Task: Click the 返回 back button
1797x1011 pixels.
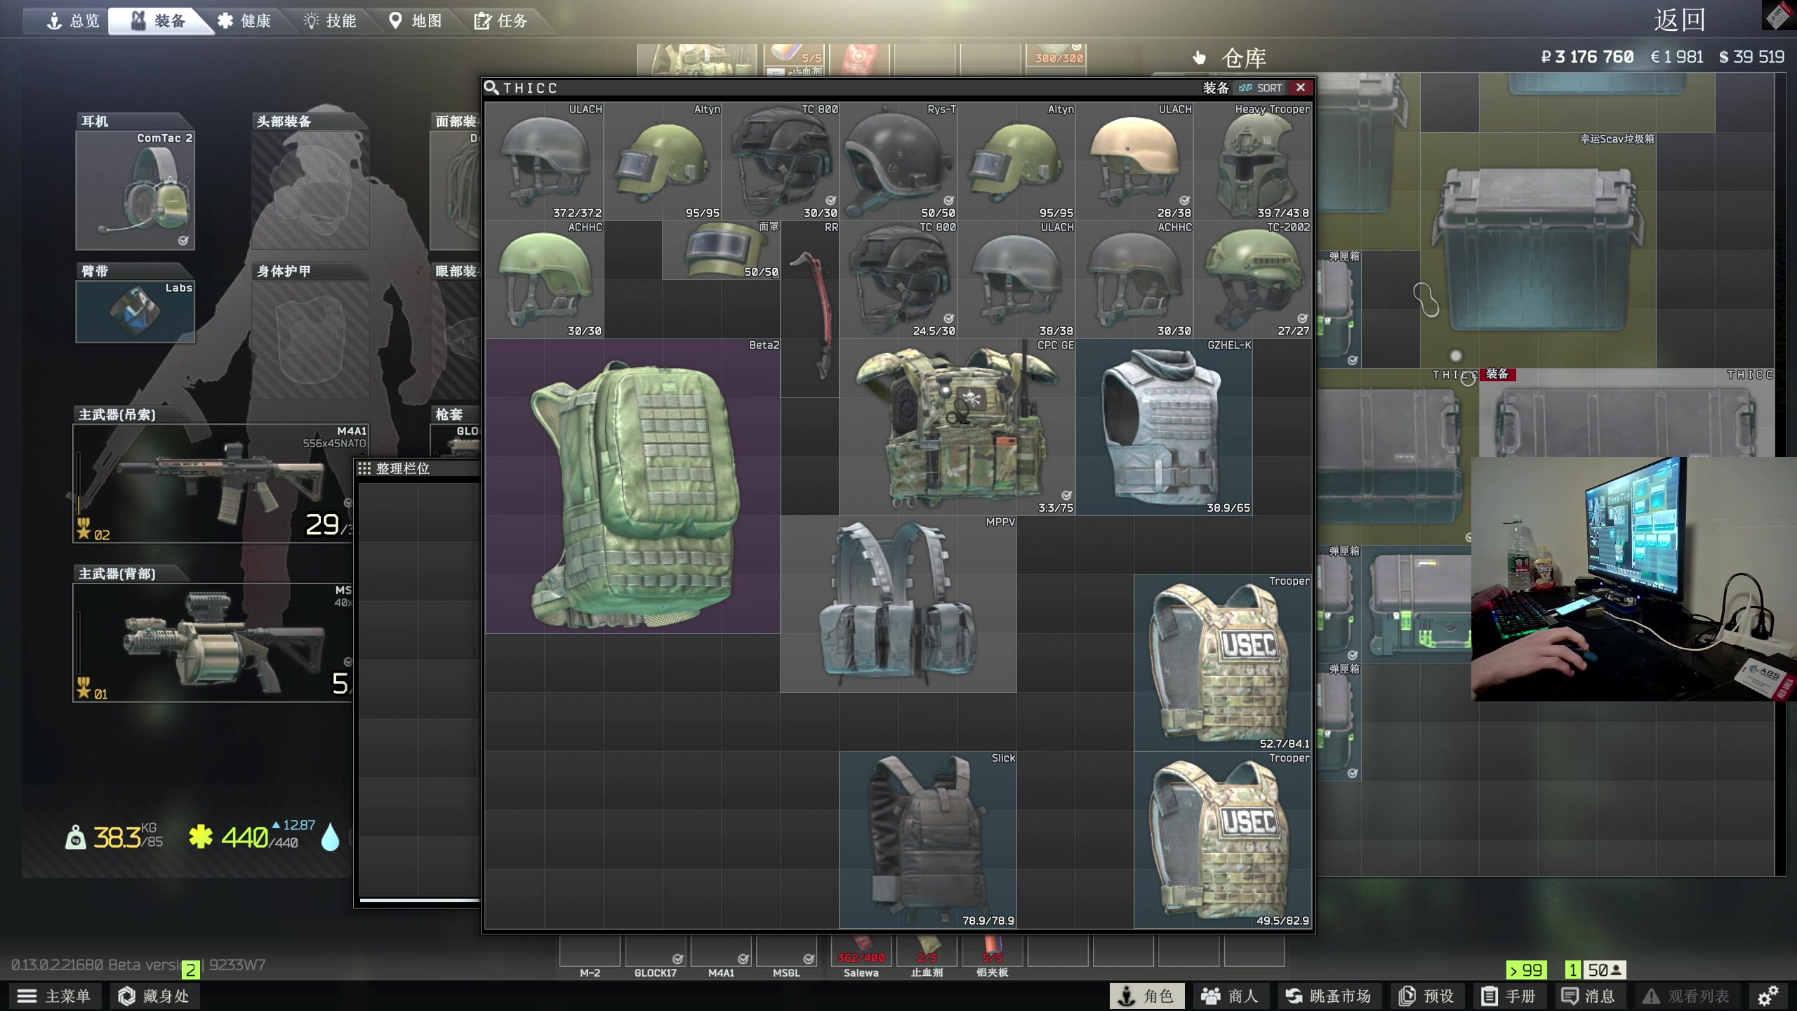Action: click(1679, 20)
